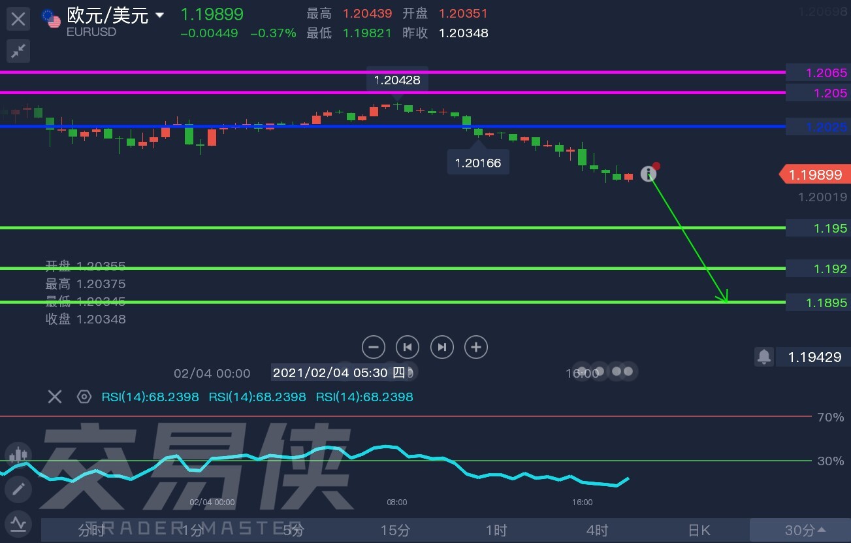Viewport: 851px width, 543px height.
Task: Close the RSI indicator panel
Action: [55, 397]
